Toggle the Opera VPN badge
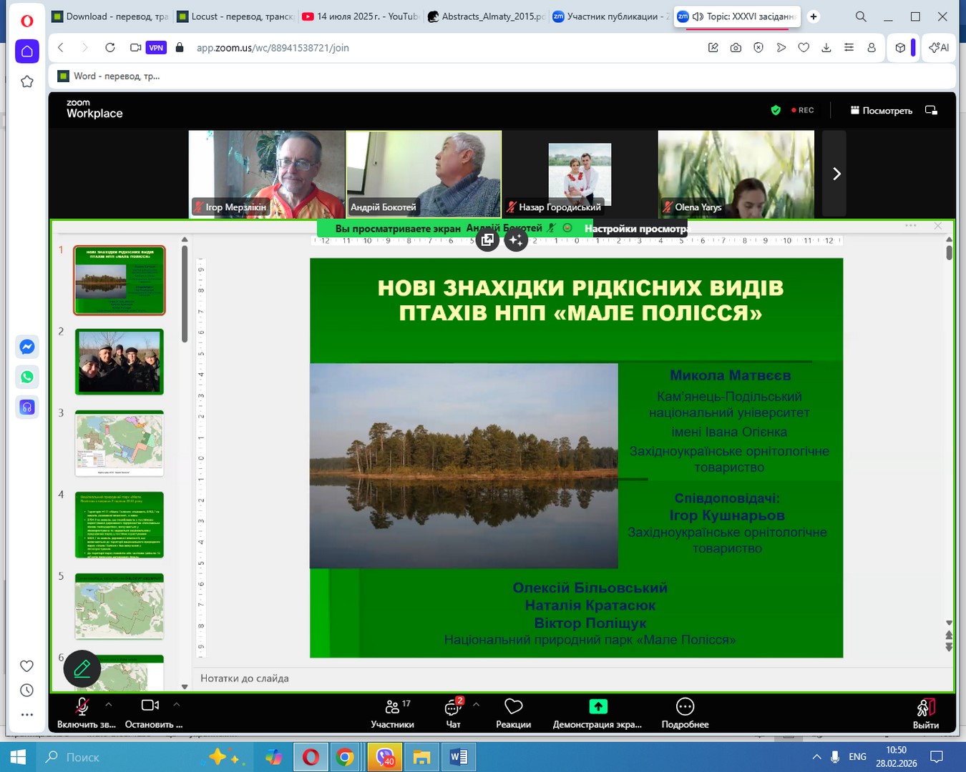Screen dimensions: 966x772 pos(156,48)
